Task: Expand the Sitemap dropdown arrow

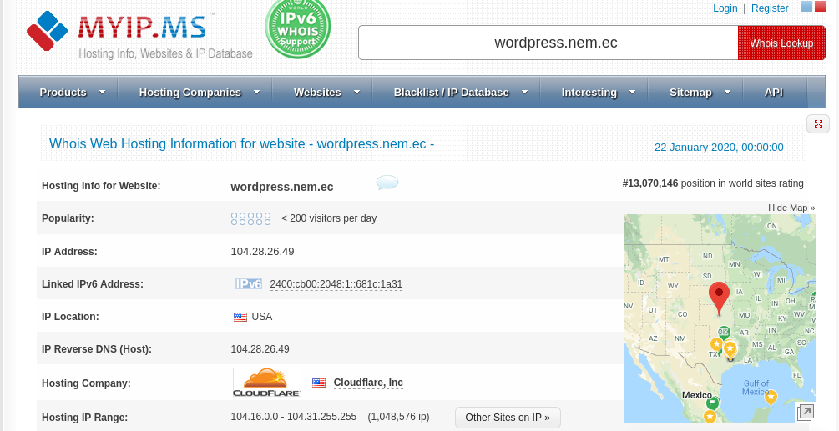Action: pos(728,92)
